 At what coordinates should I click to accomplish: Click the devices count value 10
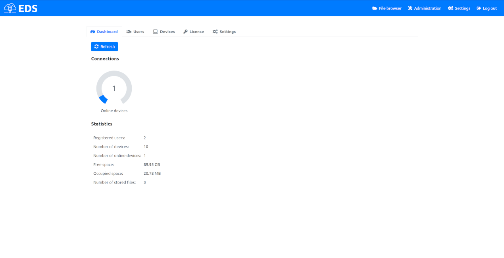pos(146,147)
